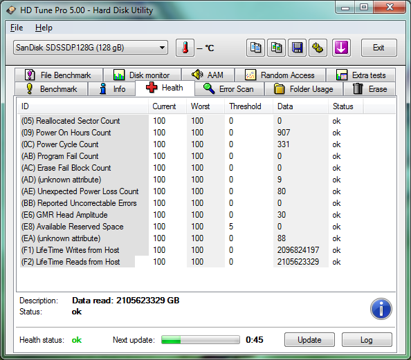The width and height of the screenshot is (411, 360).
Task: Switch to the Erase tab
Action: (x=369, y=89)
